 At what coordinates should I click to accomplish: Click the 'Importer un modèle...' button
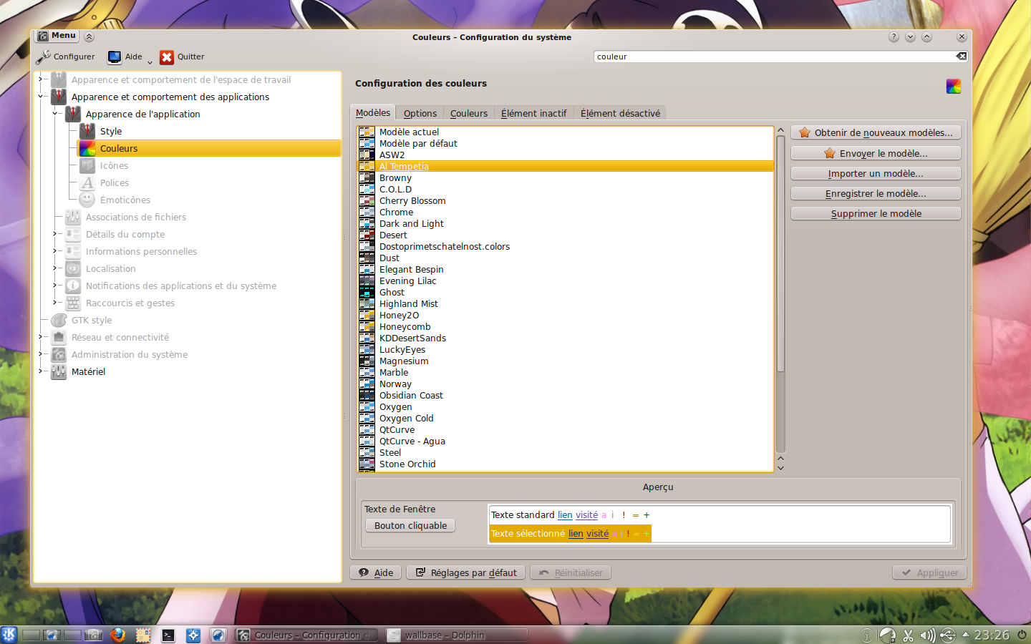(x=876, y=173)
